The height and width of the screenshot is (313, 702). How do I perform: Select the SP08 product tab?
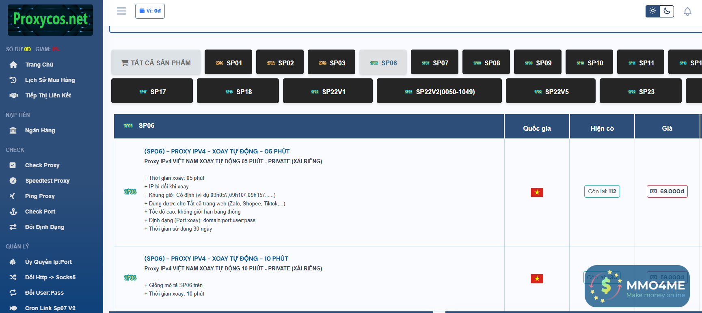coord(486,62)
